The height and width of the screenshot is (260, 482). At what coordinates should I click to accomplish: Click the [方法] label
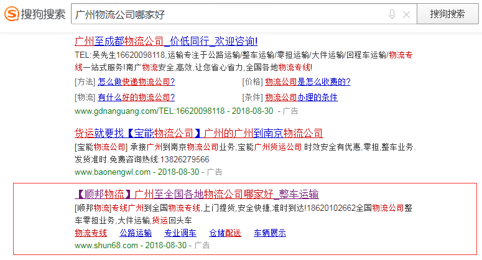tap(85, 81)
